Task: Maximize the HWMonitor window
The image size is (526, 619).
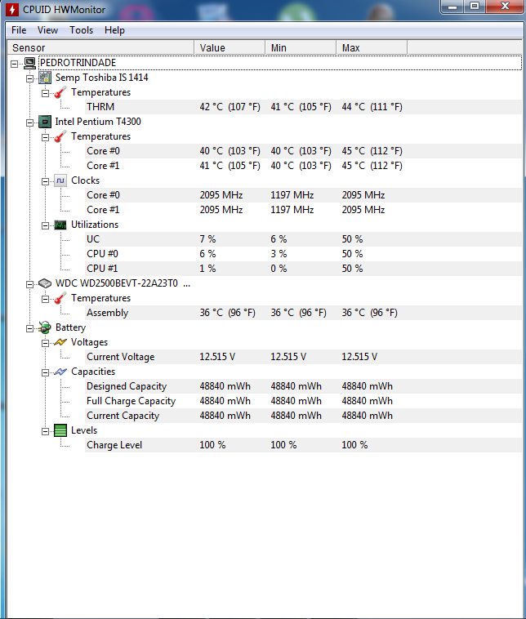Action: 475,7
